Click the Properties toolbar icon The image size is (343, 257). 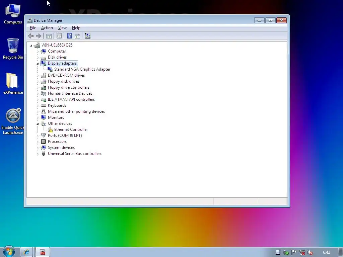coord(59,36)
